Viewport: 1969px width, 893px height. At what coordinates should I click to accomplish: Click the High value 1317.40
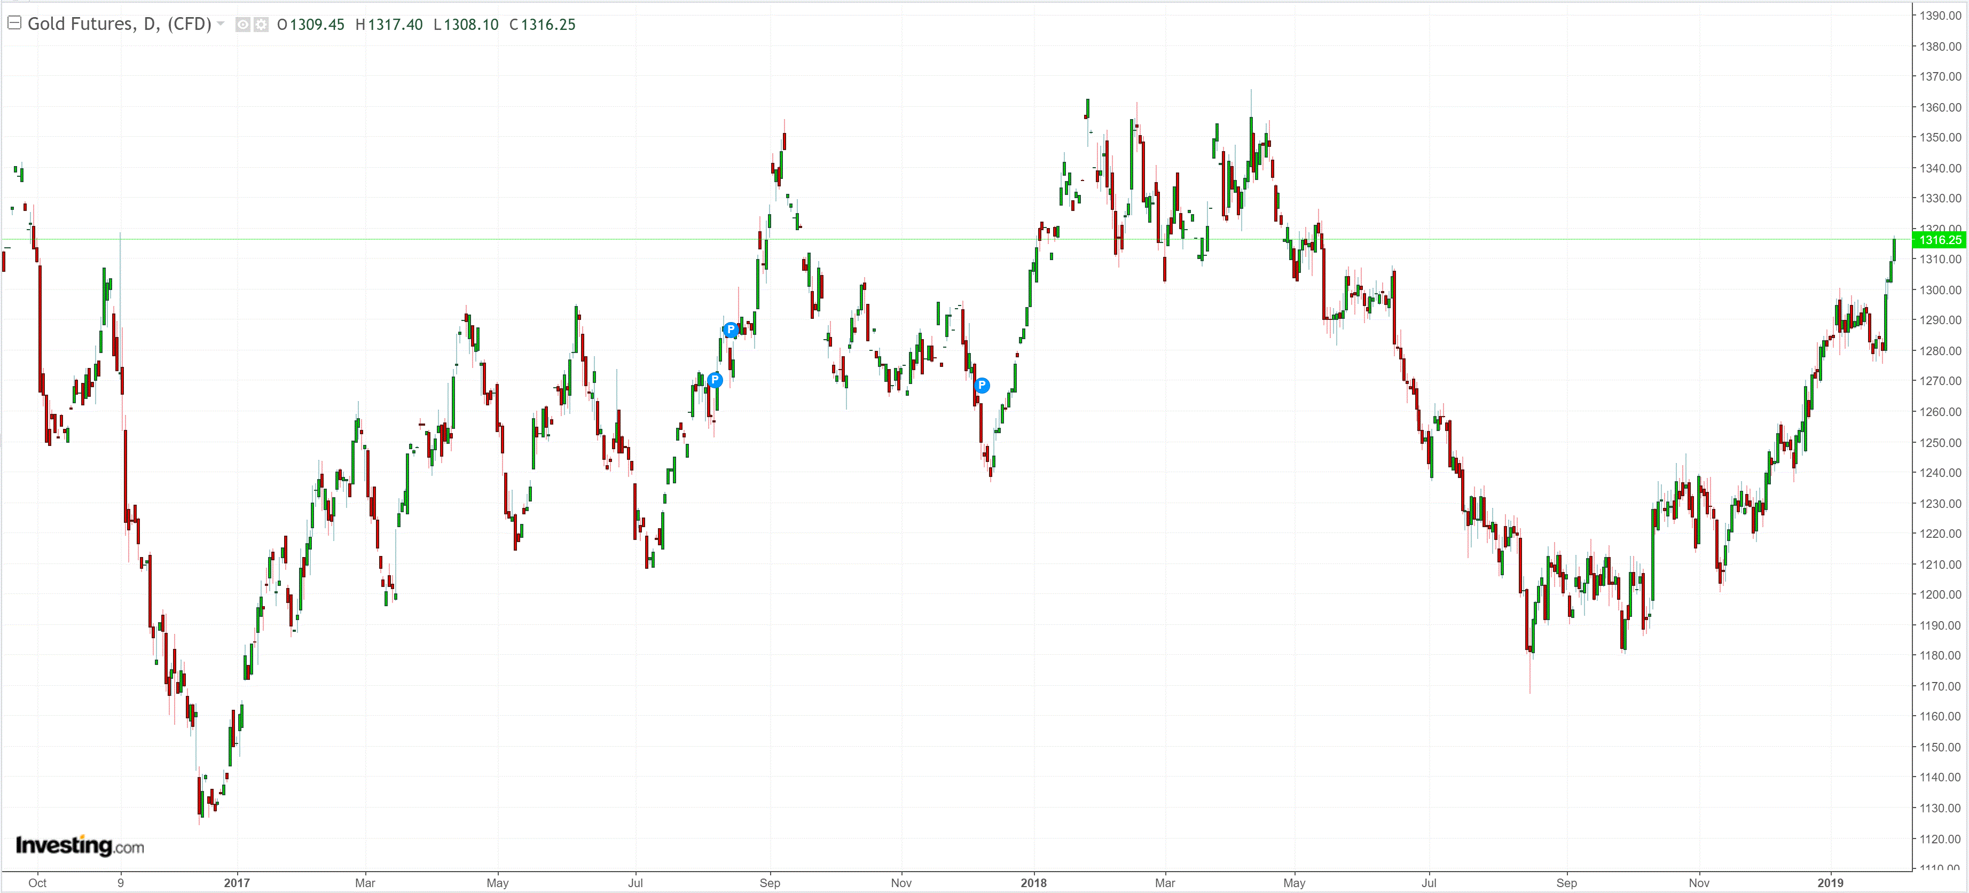395,25
